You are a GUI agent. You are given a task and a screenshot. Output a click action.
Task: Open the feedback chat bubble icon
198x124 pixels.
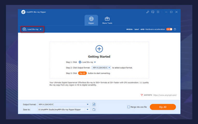click(153, 12)
